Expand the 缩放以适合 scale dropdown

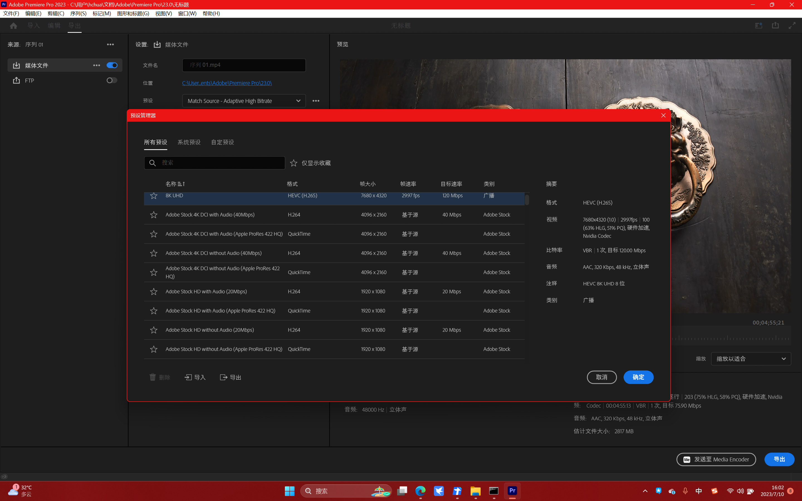(751, 359)
